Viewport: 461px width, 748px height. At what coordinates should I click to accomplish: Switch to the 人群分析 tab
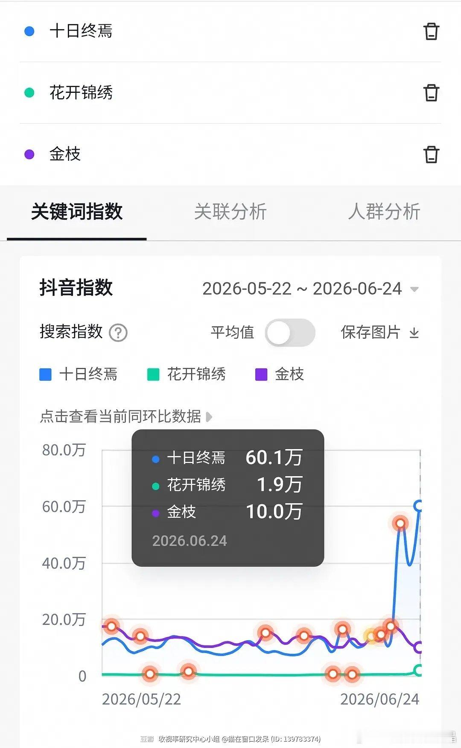tap(384, 211)
